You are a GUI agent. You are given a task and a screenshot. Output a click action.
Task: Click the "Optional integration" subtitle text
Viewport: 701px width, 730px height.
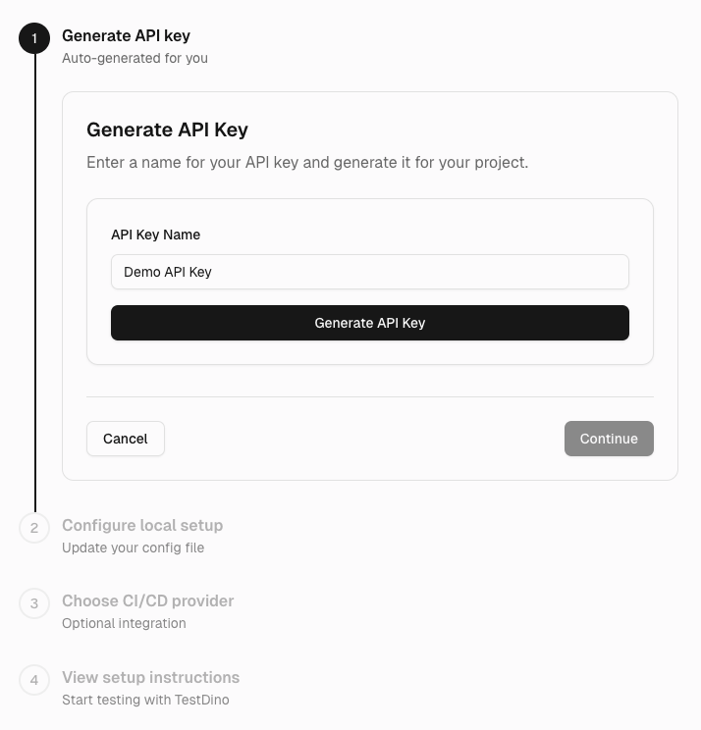124,623
